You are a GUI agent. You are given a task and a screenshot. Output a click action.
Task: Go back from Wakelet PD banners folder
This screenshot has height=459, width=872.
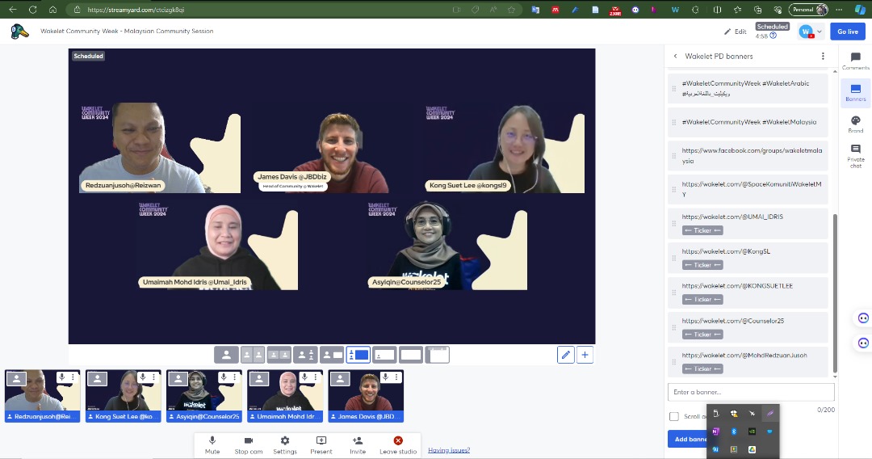coord(675,57)
